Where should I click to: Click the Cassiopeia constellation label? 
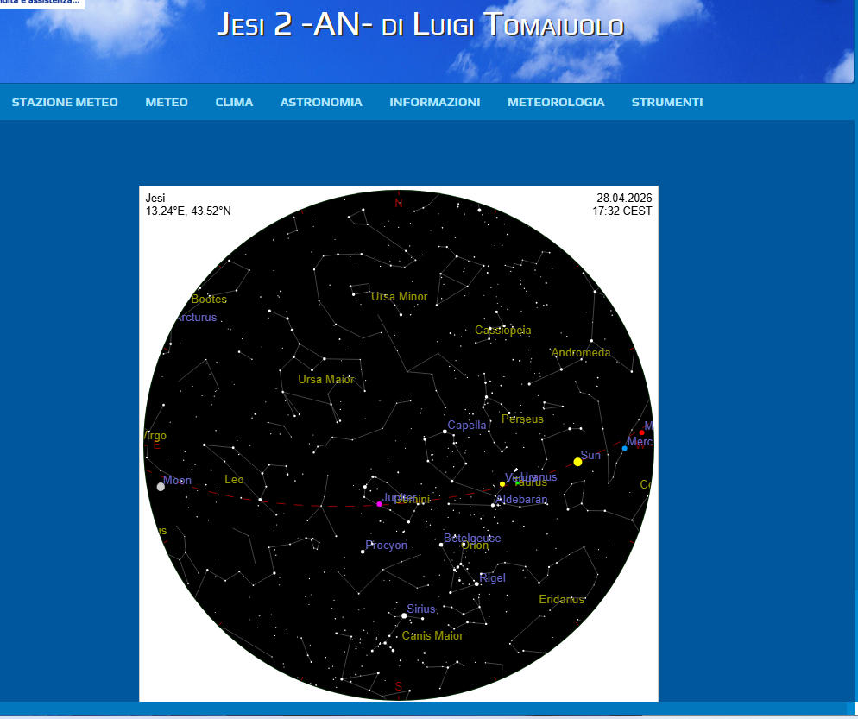(502, 330)
